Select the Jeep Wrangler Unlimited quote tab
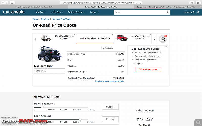The width and height of the screenshot is (202, 126). coord(133,39)
